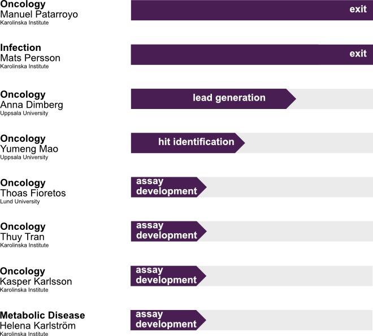Click on Yumeng Mao's name

[29, 149]
